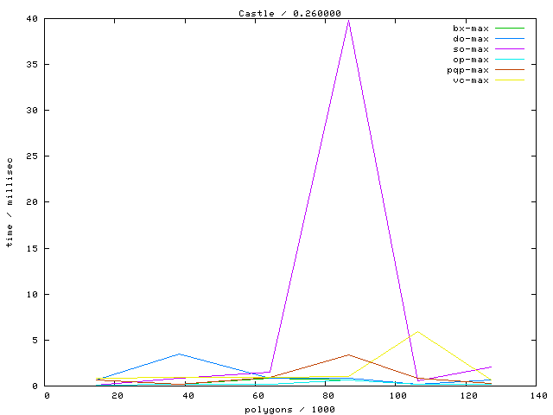This screenshot has width=553, height=415.
Task: Select the bx-max legend label
Action: pos(471,29)
